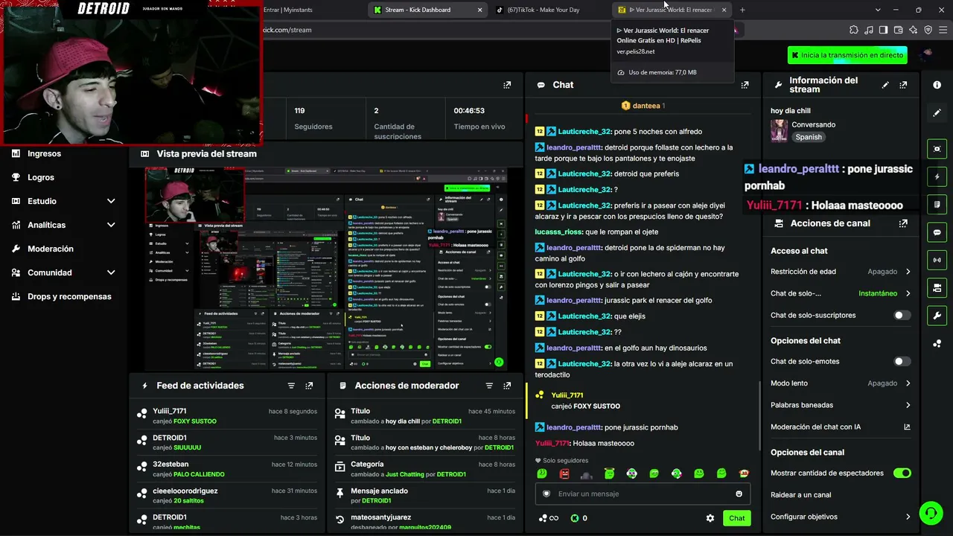Open emoji picker in message box
The image size is (953, 536).
tap(739, 494)
